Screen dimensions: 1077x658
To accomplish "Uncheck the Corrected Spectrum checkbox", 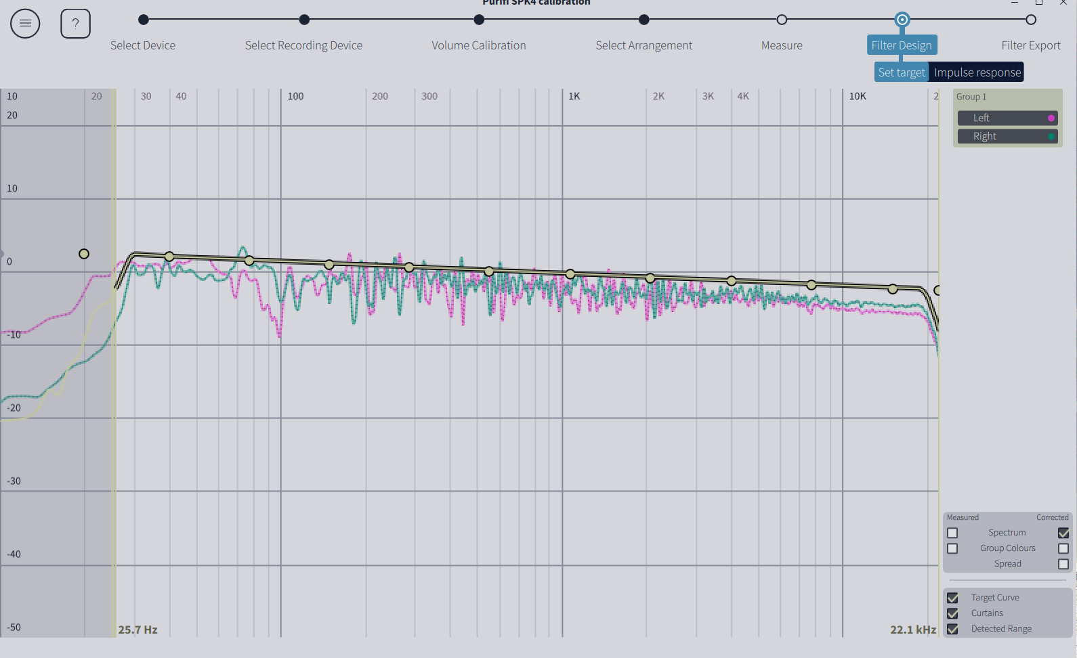I will tap(1063, 533).
